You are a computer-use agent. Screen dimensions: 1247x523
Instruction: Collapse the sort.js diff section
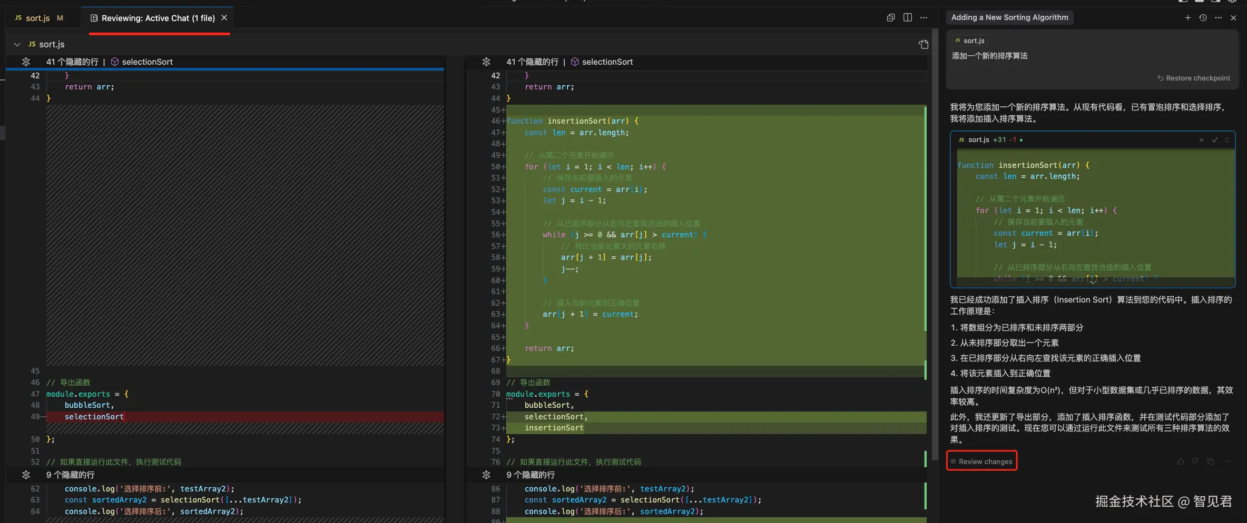[x=17, y=45]
